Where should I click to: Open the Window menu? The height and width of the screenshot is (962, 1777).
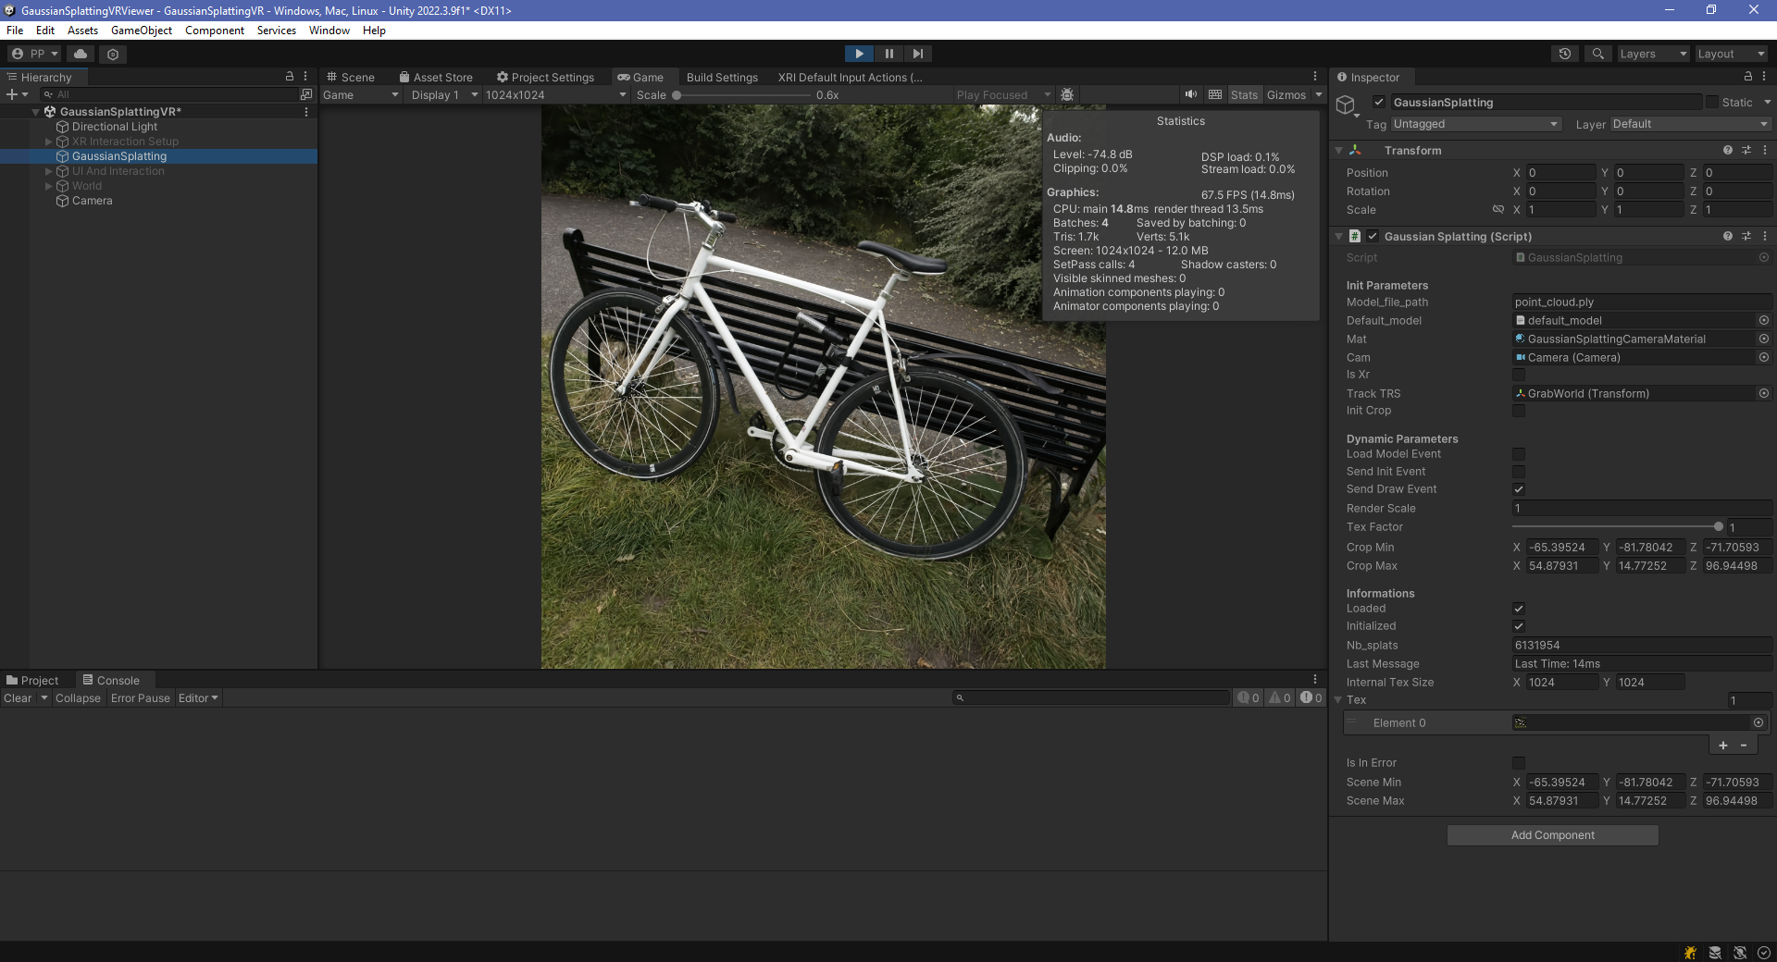(x=329, y=31)
